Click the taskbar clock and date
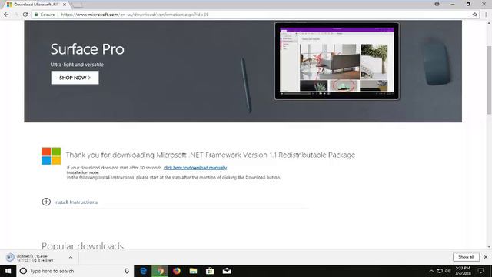This screenshot has width=492, height=277. tap(463, 271)
